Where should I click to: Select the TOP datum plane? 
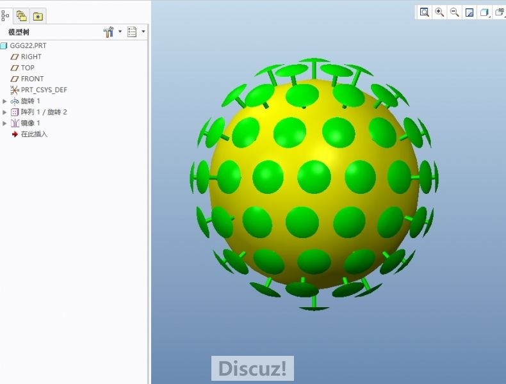28,68
